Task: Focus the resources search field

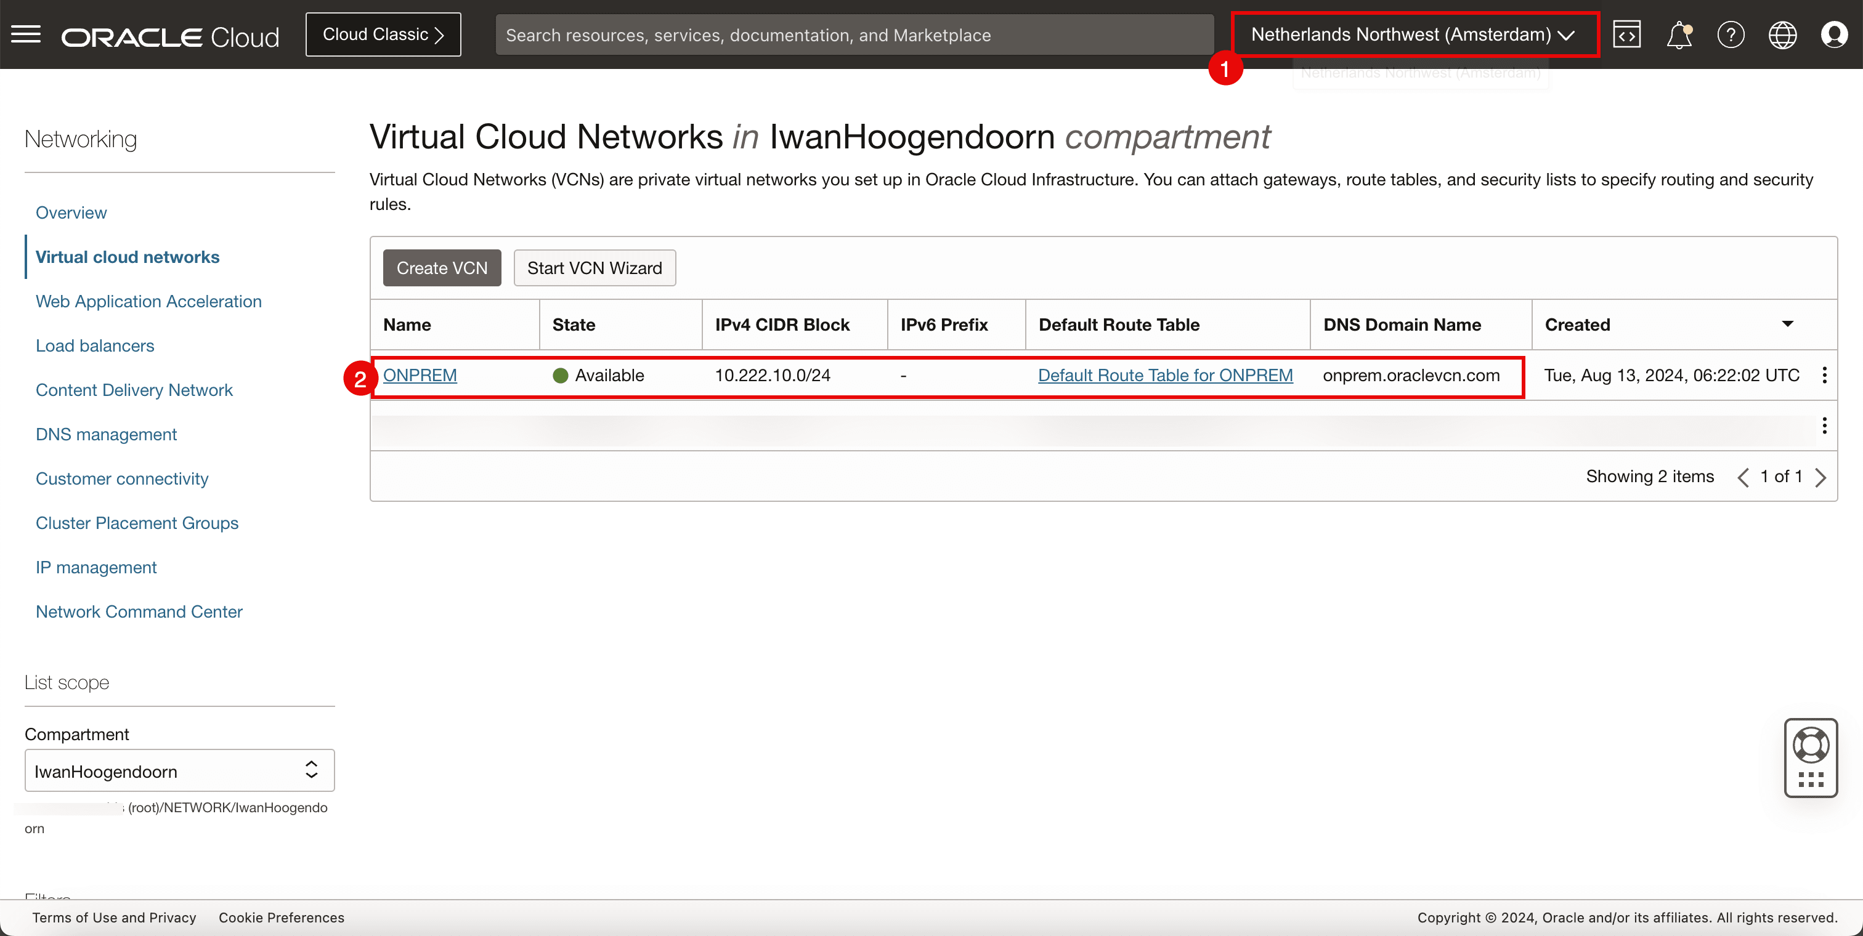Action: [x=853, y=34]
